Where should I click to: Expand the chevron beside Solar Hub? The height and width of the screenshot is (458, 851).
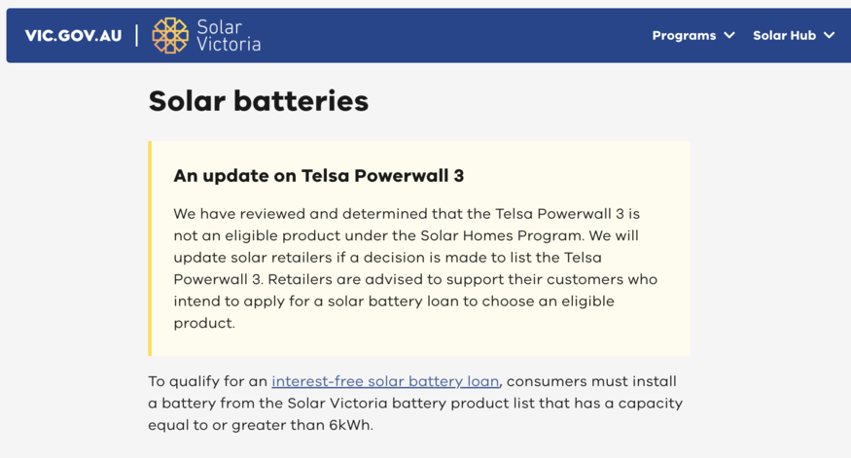pos(829,35)
